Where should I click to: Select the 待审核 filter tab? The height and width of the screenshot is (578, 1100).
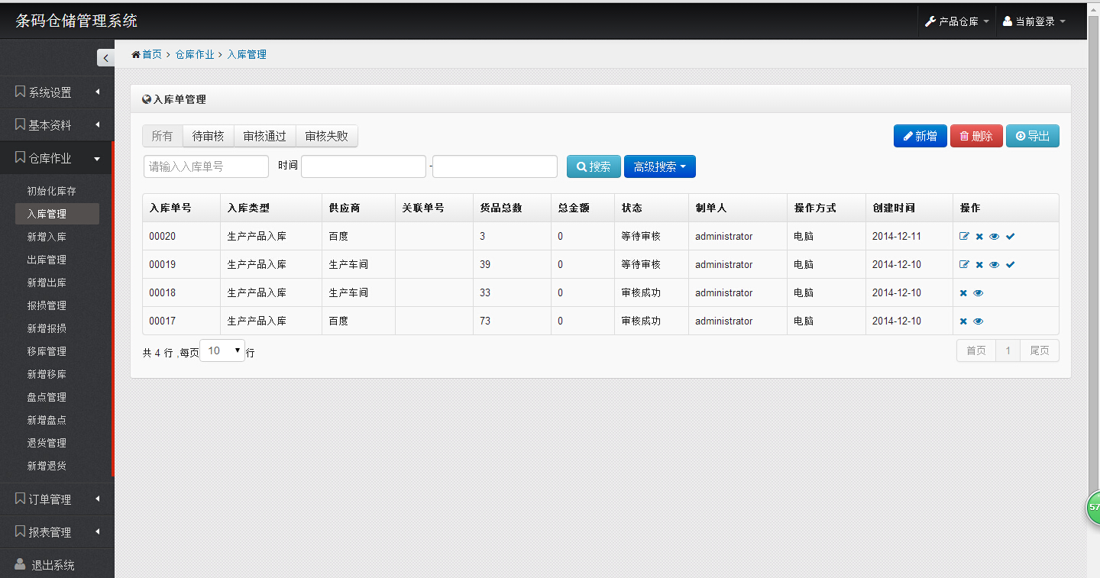coord(209,136)
